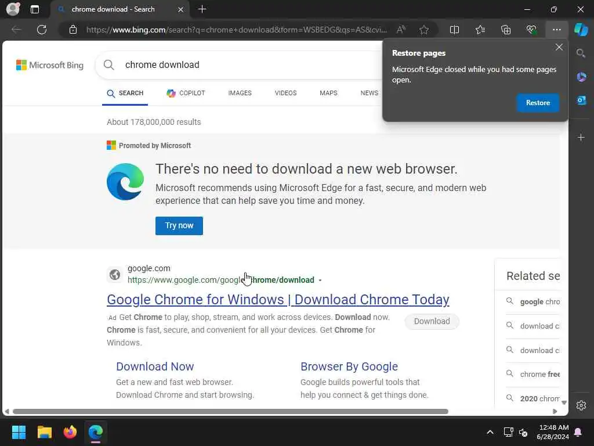Click the Bing search magnifier icon
The image size is (594, 446).
click(108, 65)
